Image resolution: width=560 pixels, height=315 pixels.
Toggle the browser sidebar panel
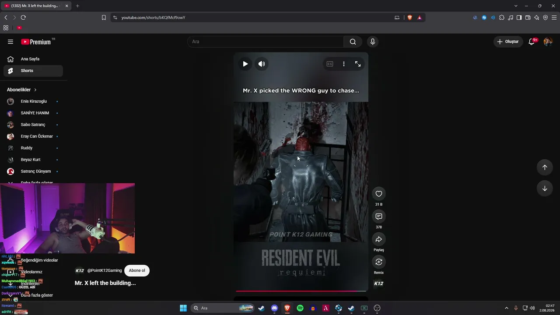519,17
